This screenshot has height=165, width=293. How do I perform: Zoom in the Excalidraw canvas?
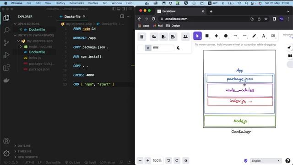click(148, 160)
